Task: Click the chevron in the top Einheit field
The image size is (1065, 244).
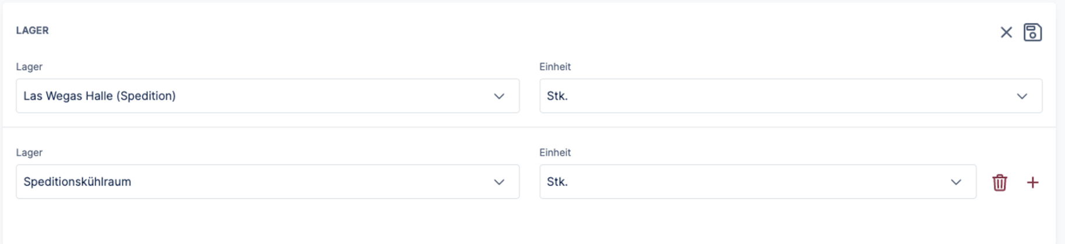Action: pos(1022,96)
